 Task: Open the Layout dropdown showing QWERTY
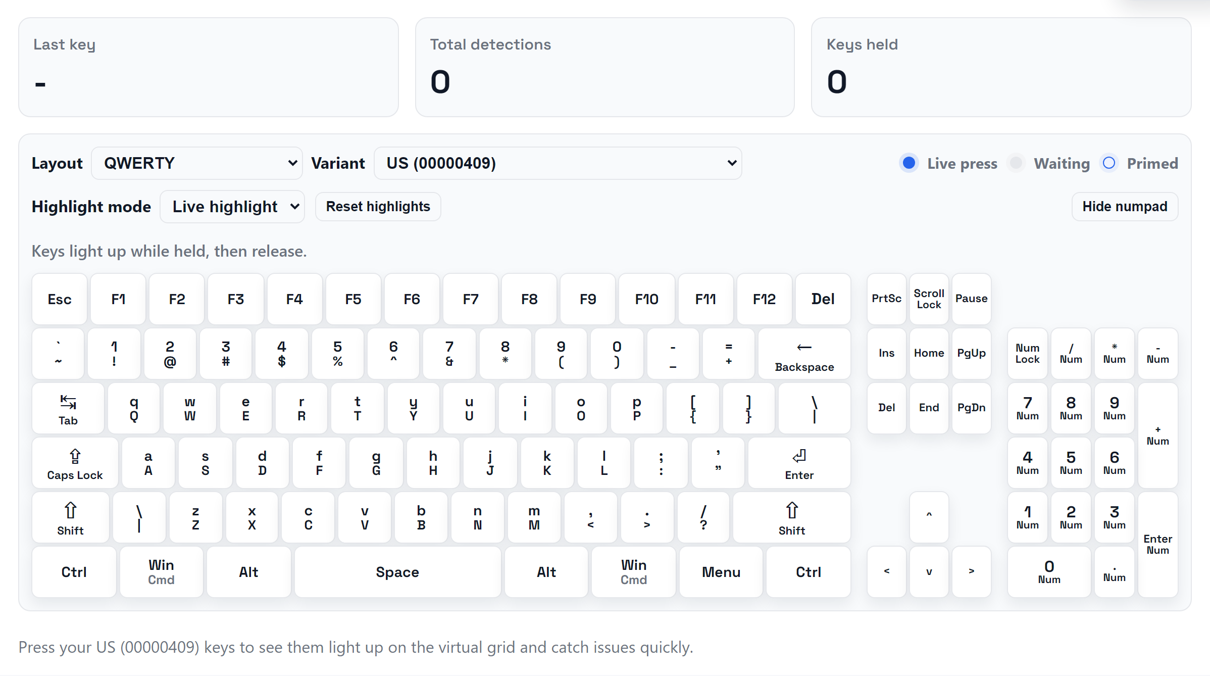pos(196,163)
